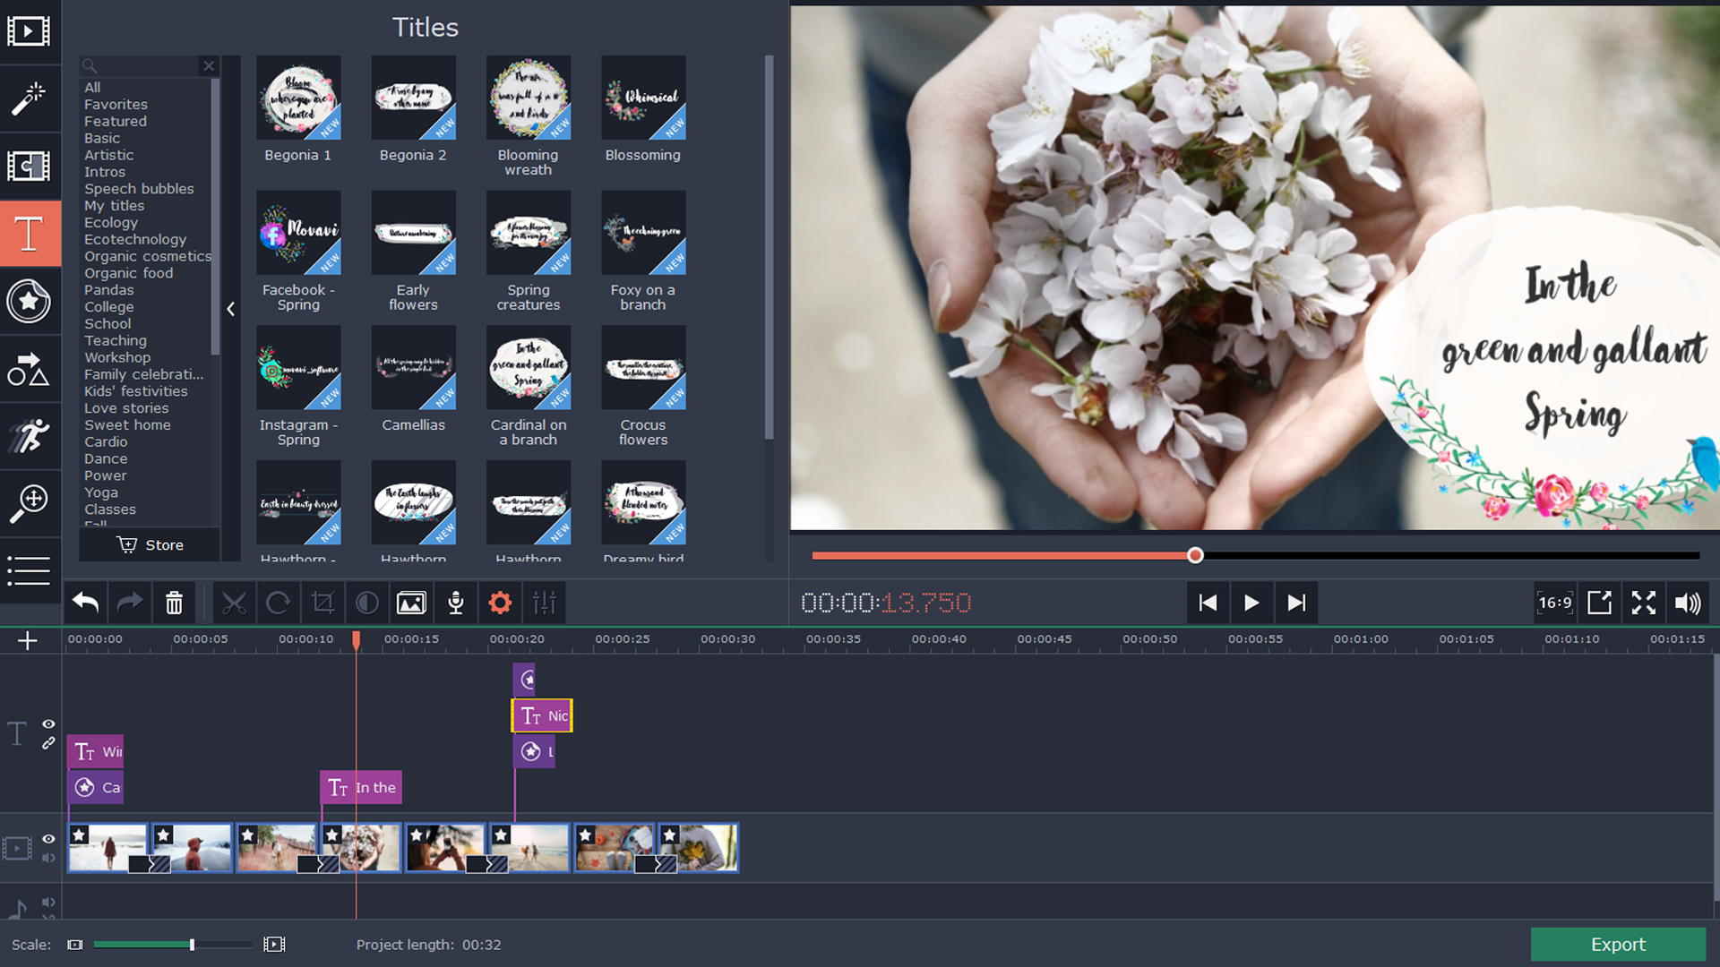Select the Ecology titles category
The image size is (1720, 967).
[111, 222]
